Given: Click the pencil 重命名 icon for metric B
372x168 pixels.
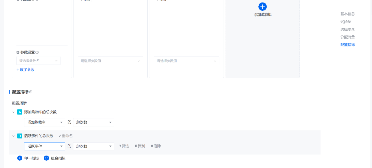Looking at the screenshot, I should (60, 136).
